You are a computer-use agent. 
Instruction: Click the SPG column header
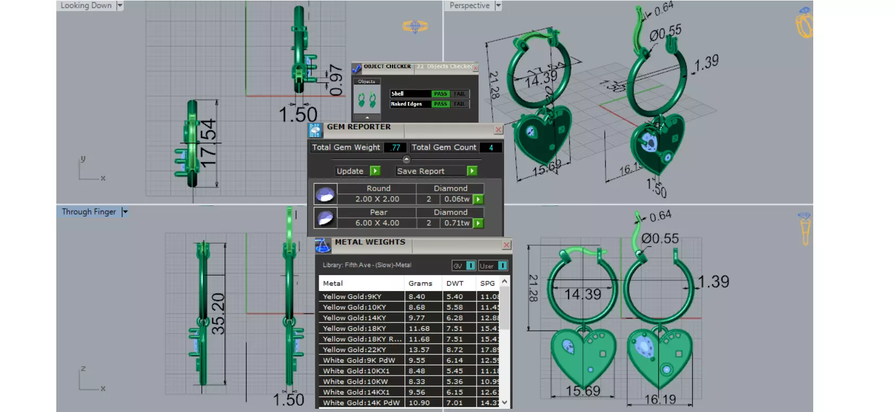click(488, 284)
